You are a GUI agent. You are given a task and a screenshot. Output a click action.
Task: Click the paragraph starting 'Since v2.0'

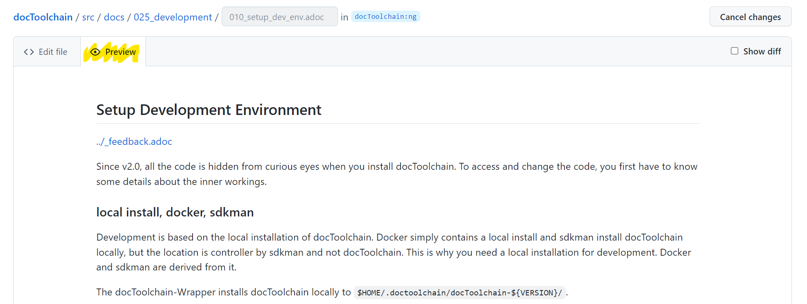coord(397,174)
